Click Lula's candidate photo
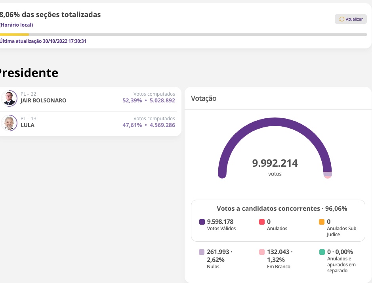 pyautogui.click(x=9, y=123)
